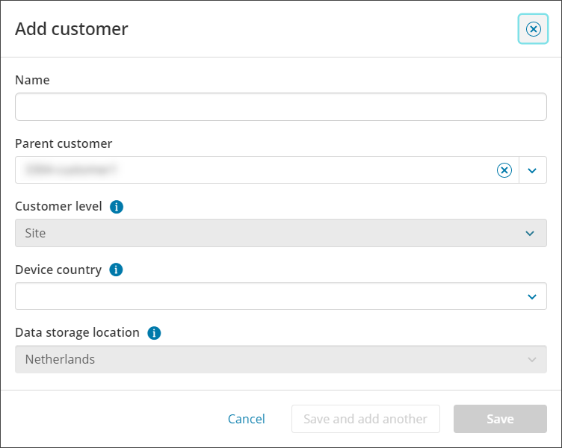This screenshot has height=448, width=562.
Task: Click the Device country label text
Action: (x=58, y=270)
